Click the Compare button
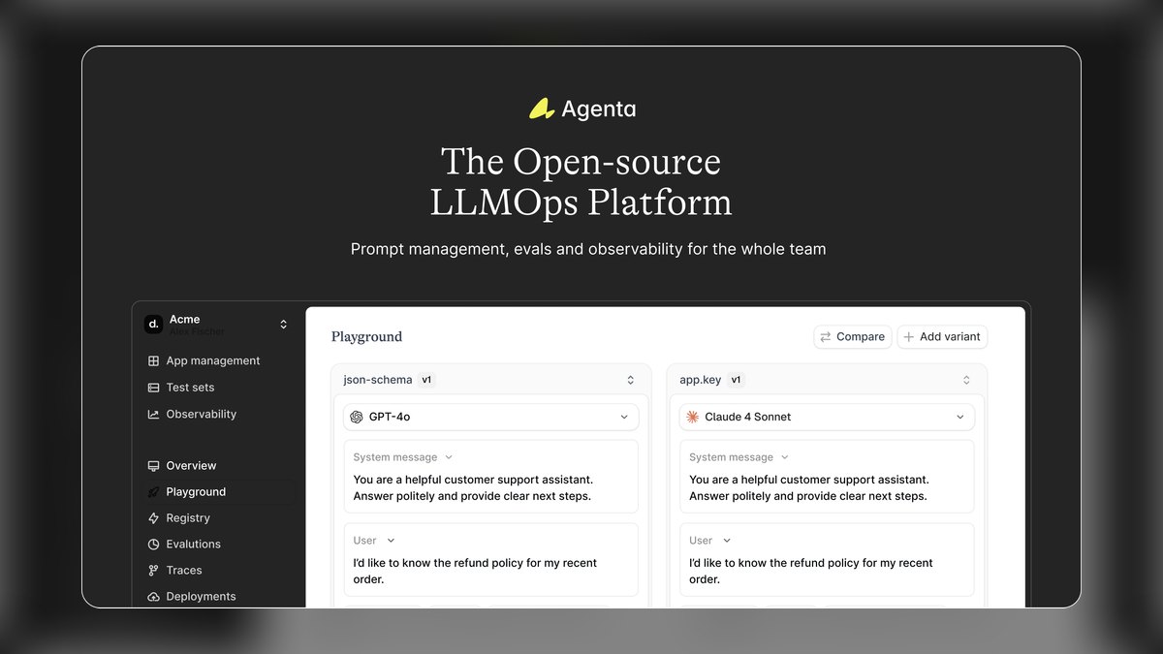This screenshot has width=1163, height=654. (853, 337)
